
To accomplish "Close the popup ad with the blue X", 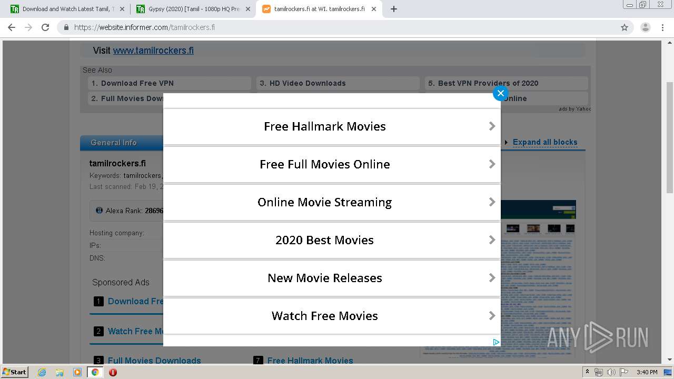I will [x=500, y=93].
